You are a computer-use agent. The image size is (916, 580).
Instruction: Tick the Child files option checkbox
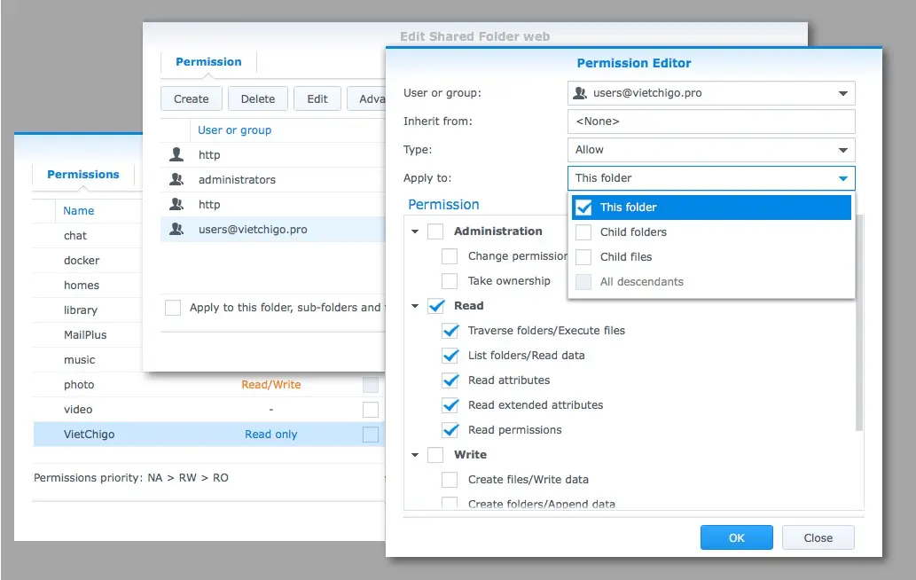583,257
